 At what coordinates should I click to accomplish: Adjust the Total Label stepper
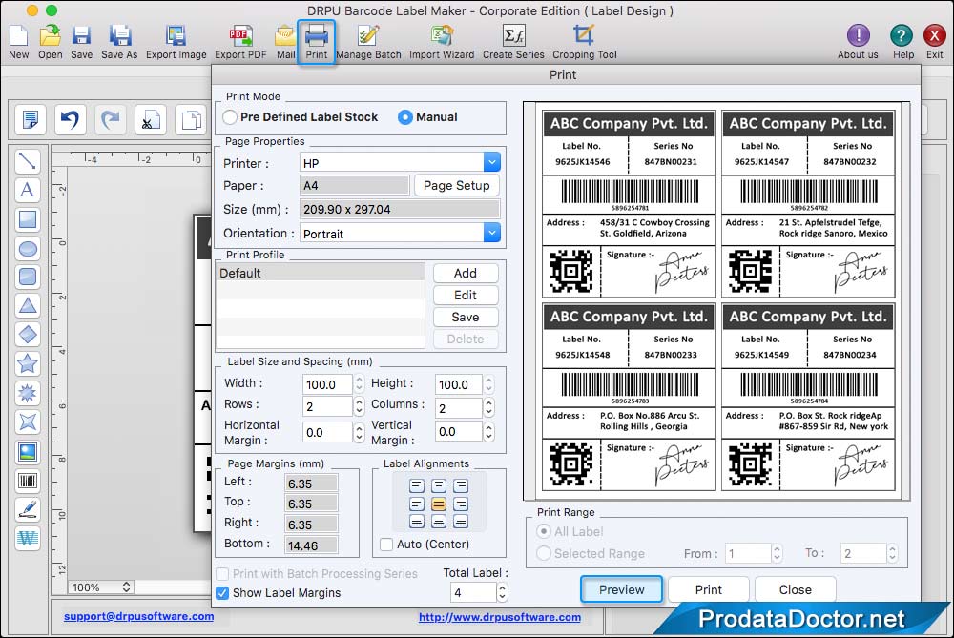click(x=502, y=592)
